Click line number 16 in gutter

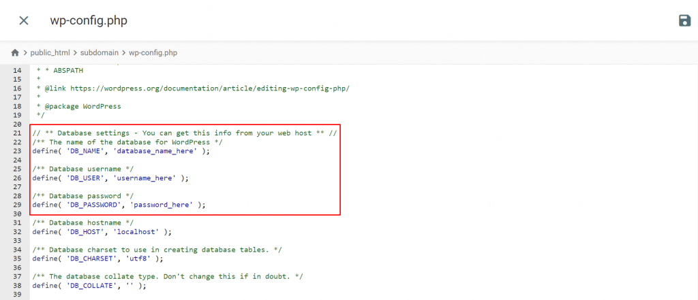[x=17, y=88]
